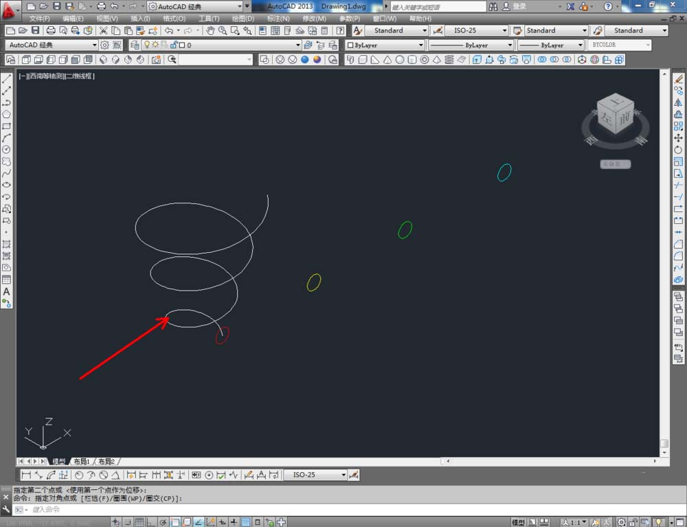Image resolution: width=687 pixels, height=527 pixels.
Task: Open the 绘图(D) menu
Action: point(243,19)
